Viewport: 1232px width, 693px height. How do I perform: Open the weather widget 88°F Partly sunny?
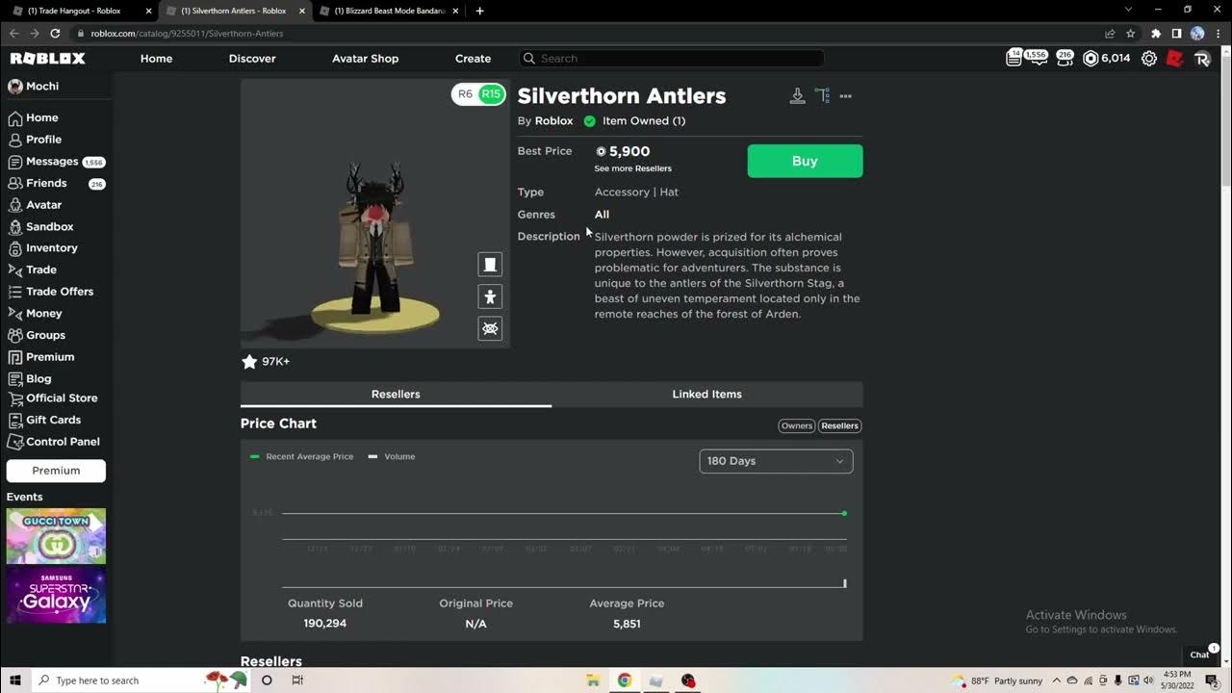click(997, 680)
